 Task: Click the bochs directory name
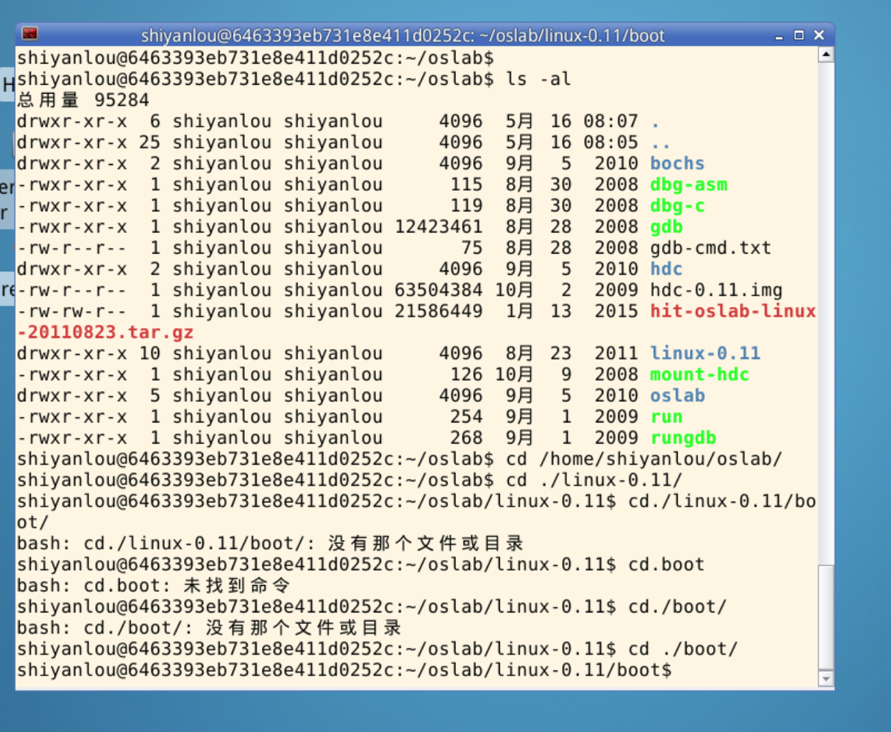pyautogui.click(x=677, y=163)
